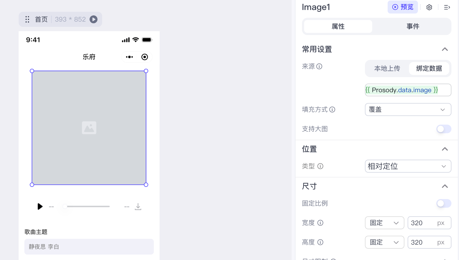Select the 本地上传 source option
This screenshot has height=260, width=459.
pos(387,69)
